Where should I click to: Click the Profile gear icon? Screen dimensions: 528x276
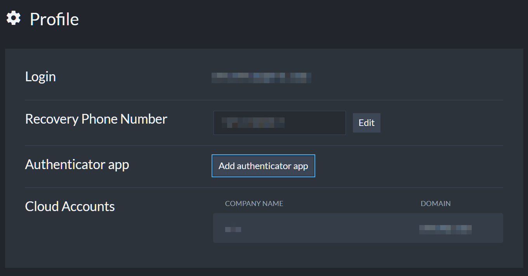[14, 18]
